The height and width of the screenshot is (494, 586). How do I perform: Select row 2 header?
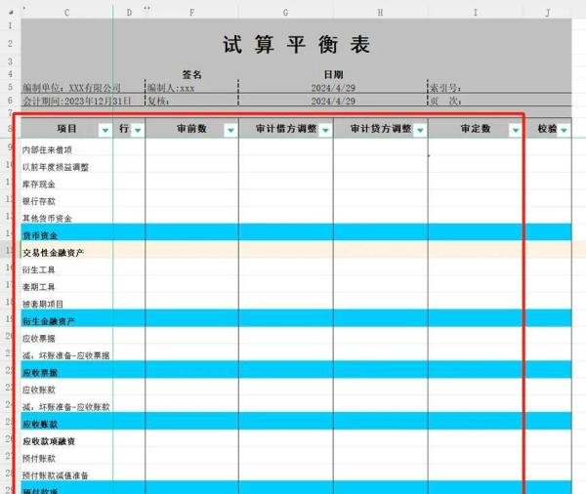pos(11,43)
